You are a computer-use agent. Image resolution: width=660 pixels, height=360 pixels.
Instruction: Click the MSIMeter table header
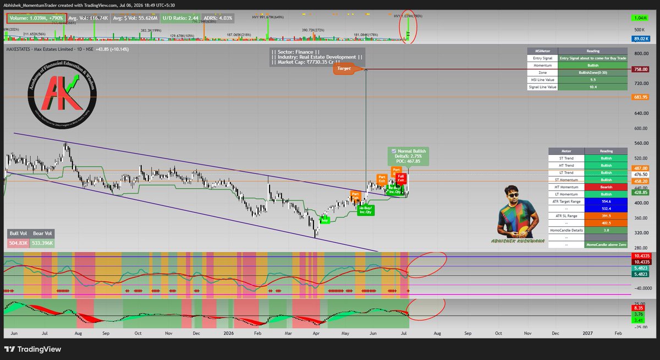541,51
